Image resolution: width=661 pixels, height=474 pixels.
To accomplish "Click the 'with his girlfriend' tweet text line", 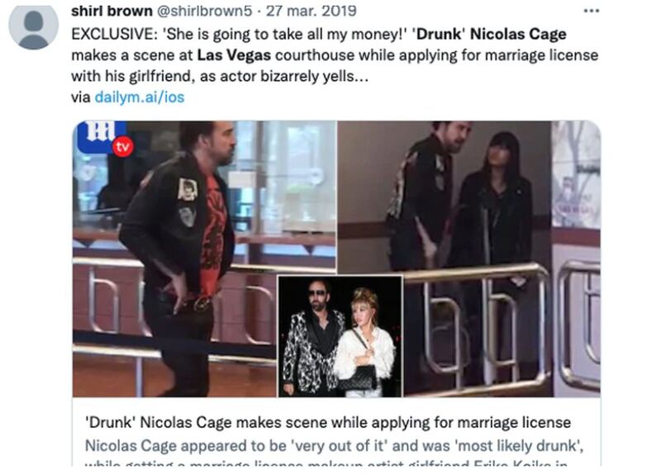I will click(x=220, y=76).
